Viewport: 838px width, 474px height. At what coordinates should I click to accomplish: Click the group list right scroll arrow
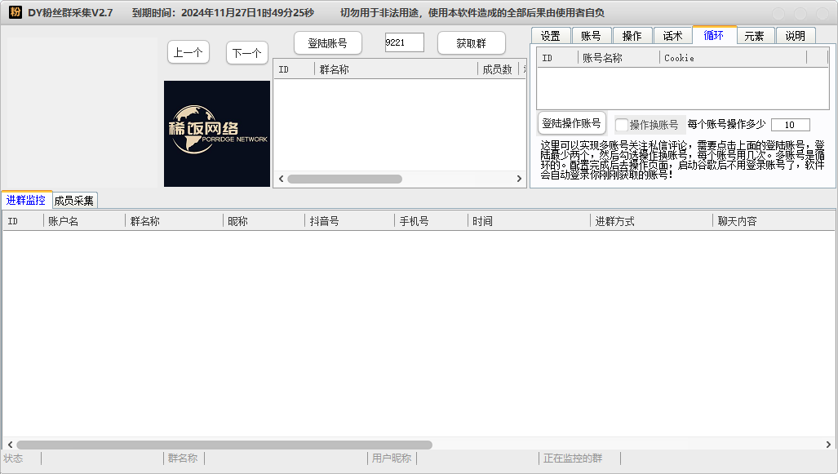(518, 179)
